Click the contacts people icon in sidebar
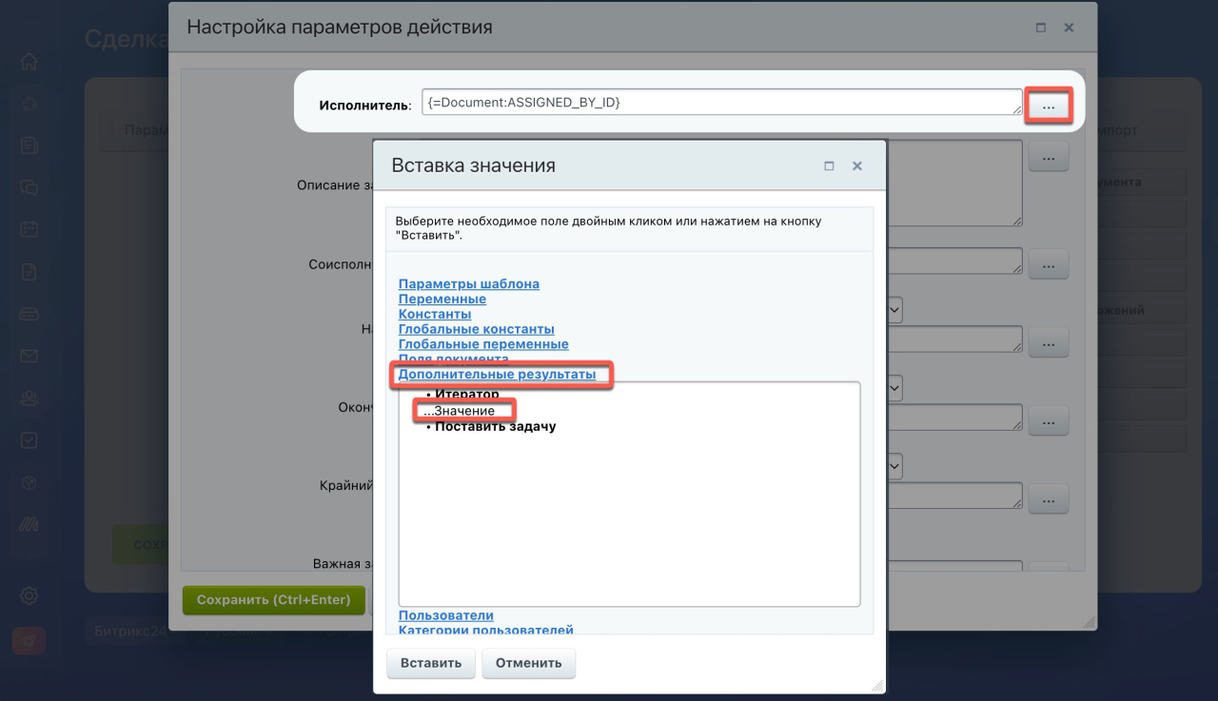The image size is (1218, 701). click(x=29, y=399)
